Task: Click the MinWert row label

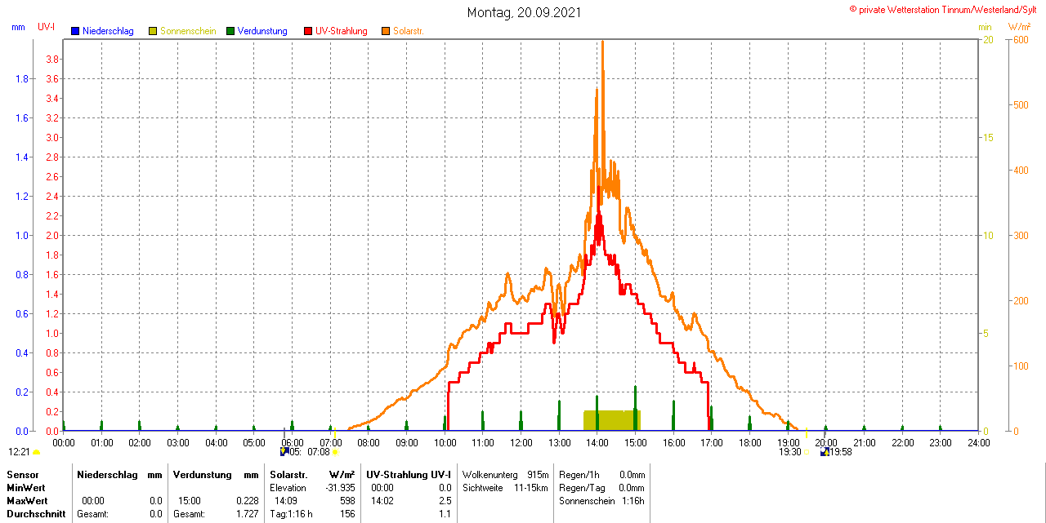Action: (25, 488)
